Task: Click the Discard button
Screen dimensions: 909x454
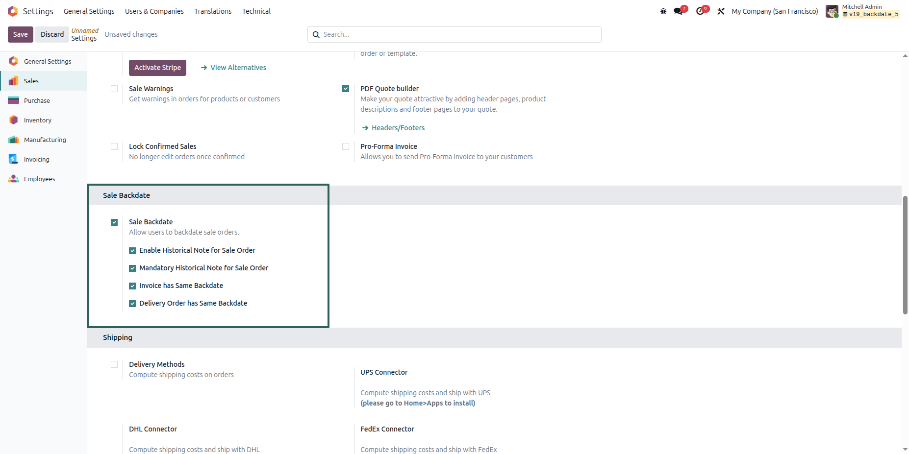Action: (52, 34)
